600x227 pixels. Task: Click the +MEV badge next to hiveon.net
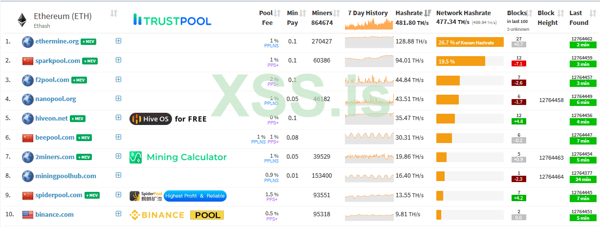tap(78, 119)
